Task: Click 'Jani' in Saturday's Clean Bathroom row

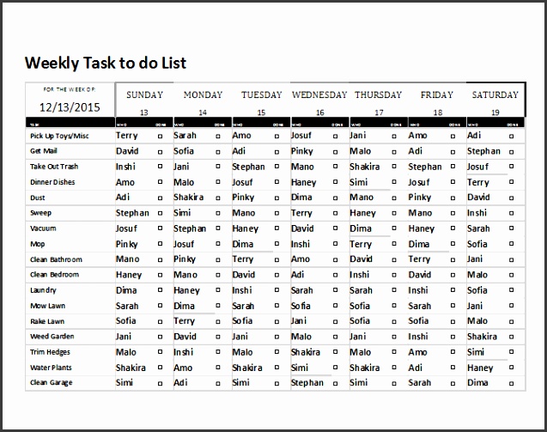Action: coord(475,259)
